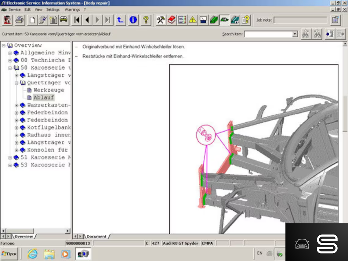Click the yellow question mark help icon
This screenshot has width=348, height=261.
click(146, 20)
